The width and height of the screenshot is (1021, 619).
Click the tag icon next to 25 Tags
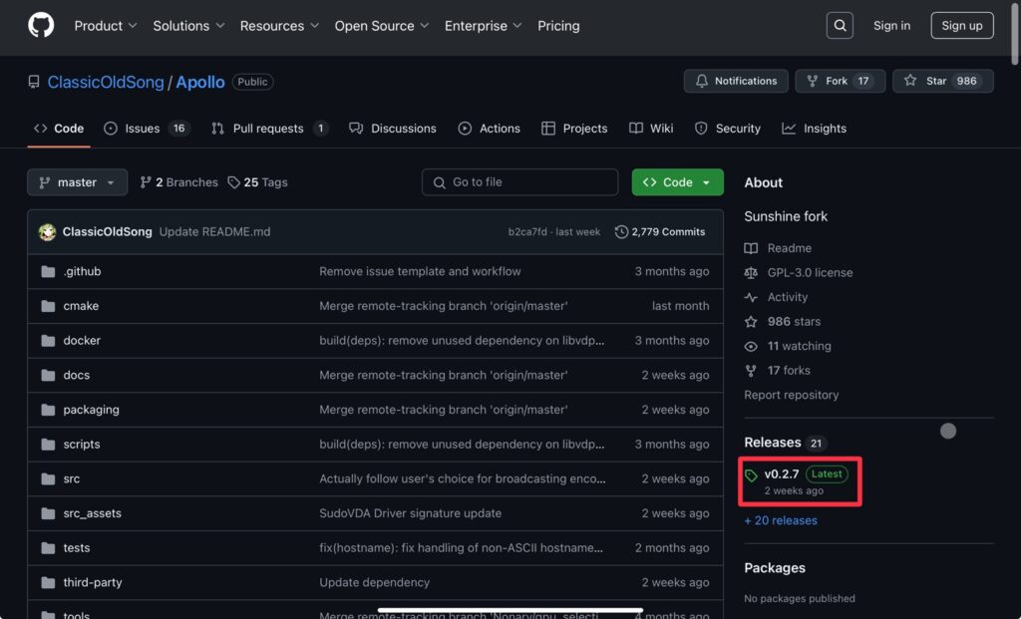point(233,182)
